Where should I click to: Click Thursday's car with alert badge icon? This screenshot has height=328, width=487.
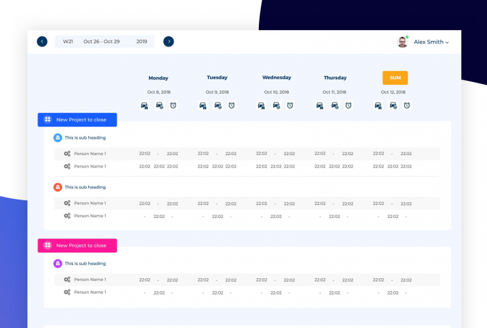click(320, 106)
